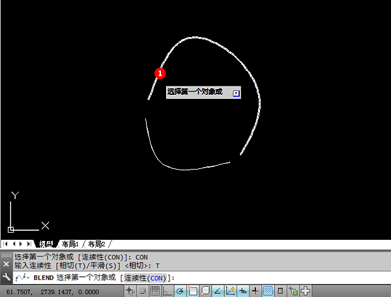This screenshot has height=297, width=391.
Task: Switch to 布局1 layout tab
Action: point(70,244)
